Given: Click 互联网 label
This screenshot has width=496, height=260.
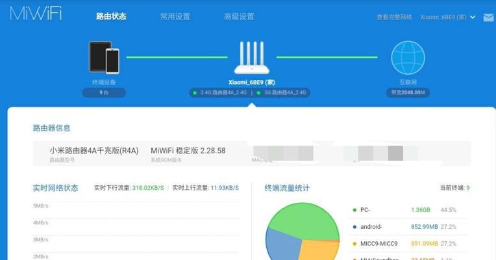Looking at the screenshot, I should pos(408,83).
